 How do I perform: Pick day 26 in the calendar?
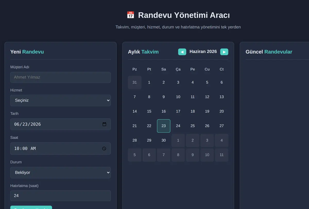pos(207,126)
